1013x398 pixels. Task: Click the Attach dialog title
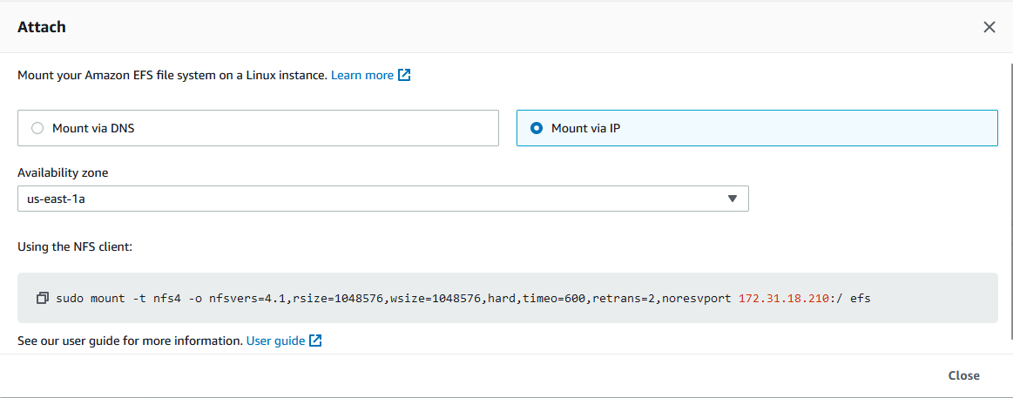(42, 27)
